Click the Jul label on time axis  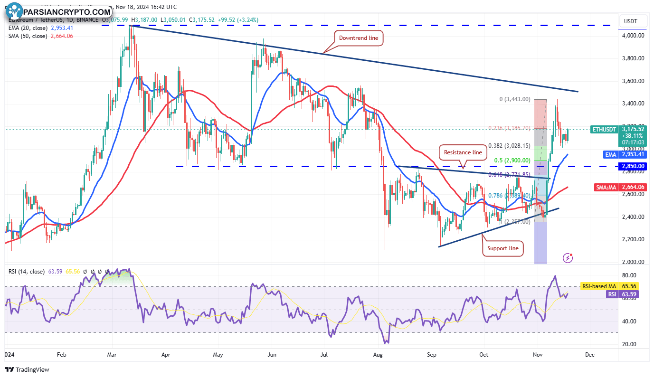tap(324, 354)
